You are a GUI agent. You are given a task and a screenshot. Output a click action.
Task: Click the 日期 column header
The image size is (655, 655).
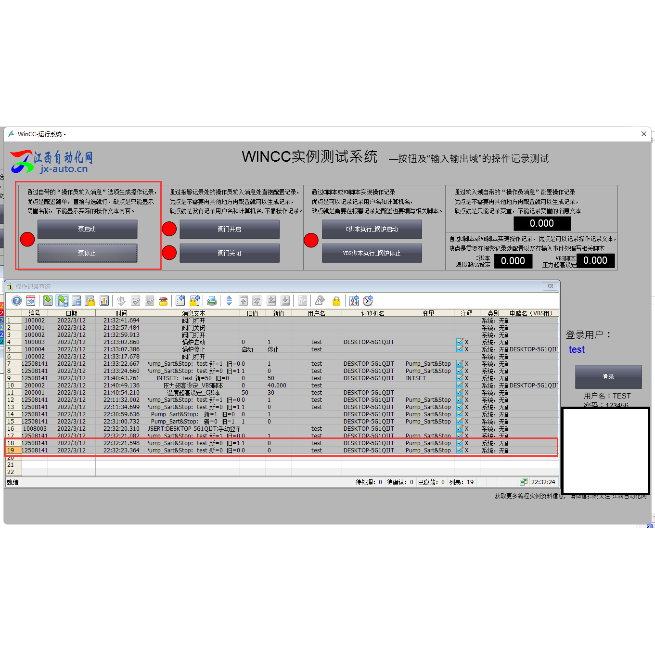click(72, 313)
